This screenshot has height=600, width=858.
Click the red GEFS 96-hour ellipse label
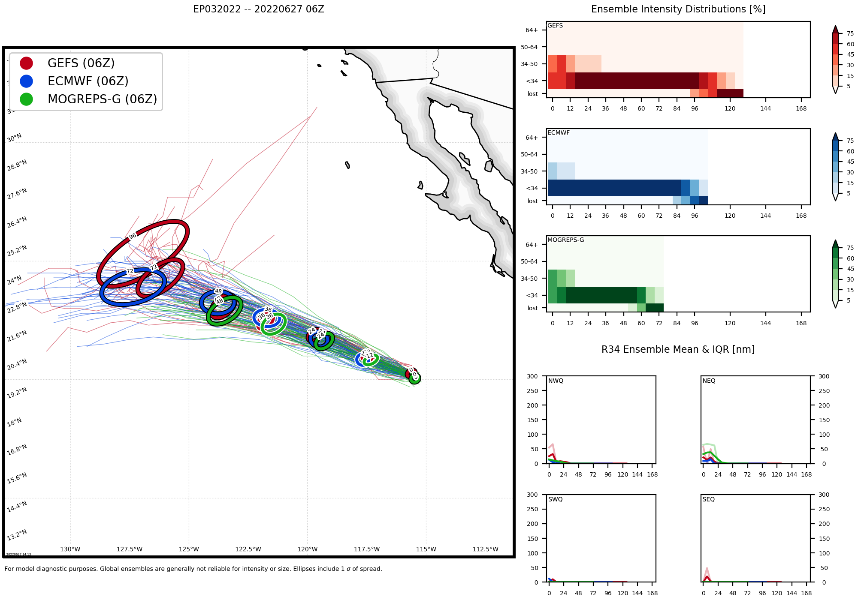pyautogui.click(x=133, y=236)
